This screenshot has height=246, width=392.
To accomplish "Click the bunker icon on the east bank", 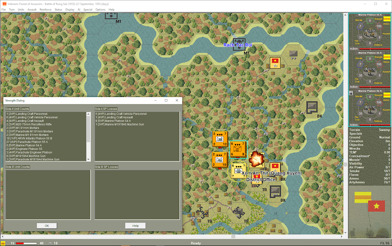I will point(312,107).
